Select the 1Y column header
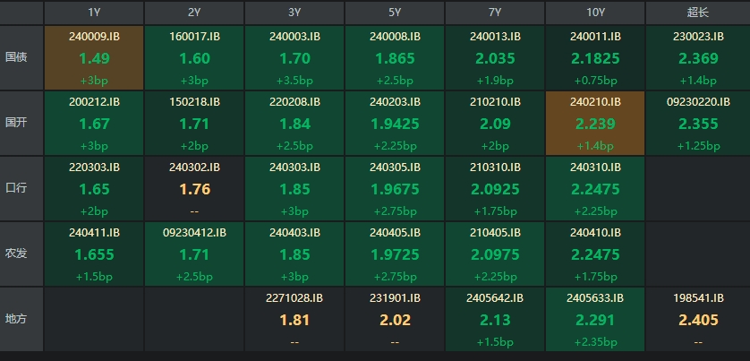The image size is (750, 361). 94,13
